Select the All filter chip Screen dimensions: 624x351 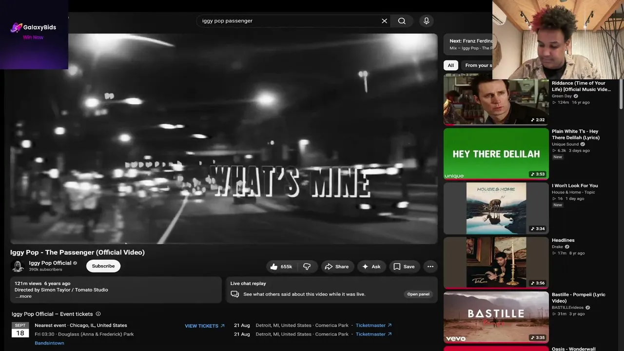451,65
